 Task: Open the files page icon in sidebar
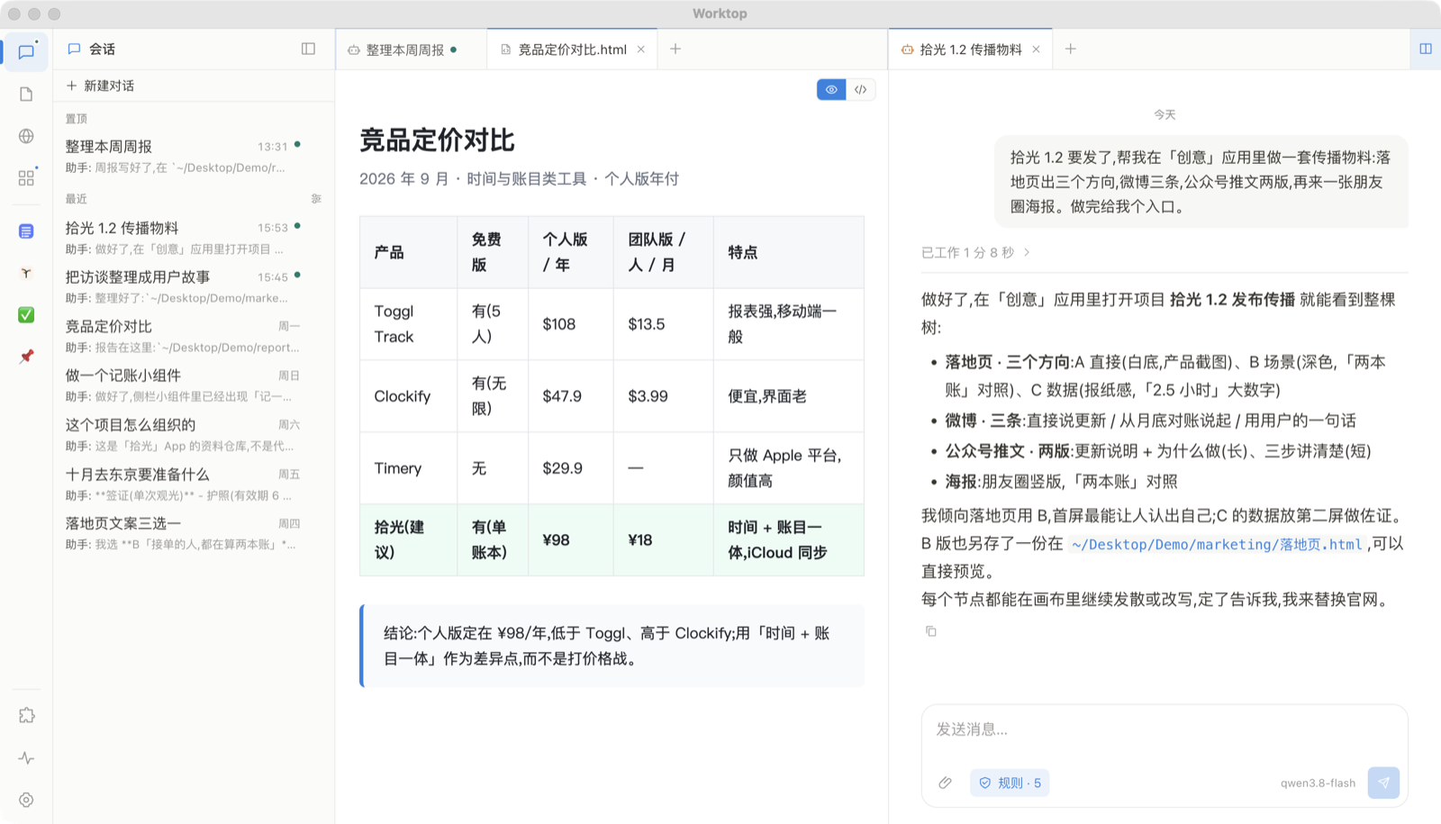click(26, 95)
